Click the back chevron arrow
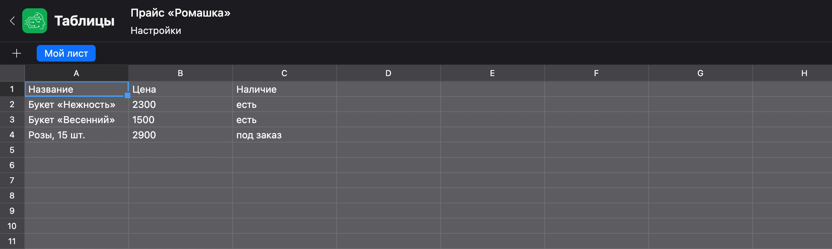 click(12, 21)
